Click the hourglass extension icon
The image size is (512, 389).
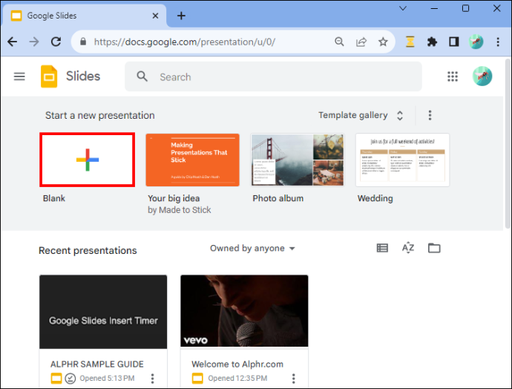pyautogui.click(x=410, y=42)
